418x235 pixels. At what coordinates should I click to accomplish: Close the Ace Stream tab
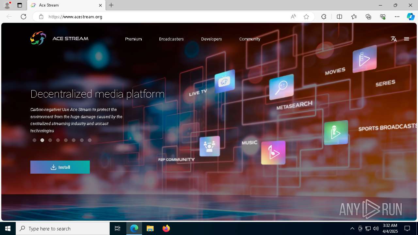[101, 5]
